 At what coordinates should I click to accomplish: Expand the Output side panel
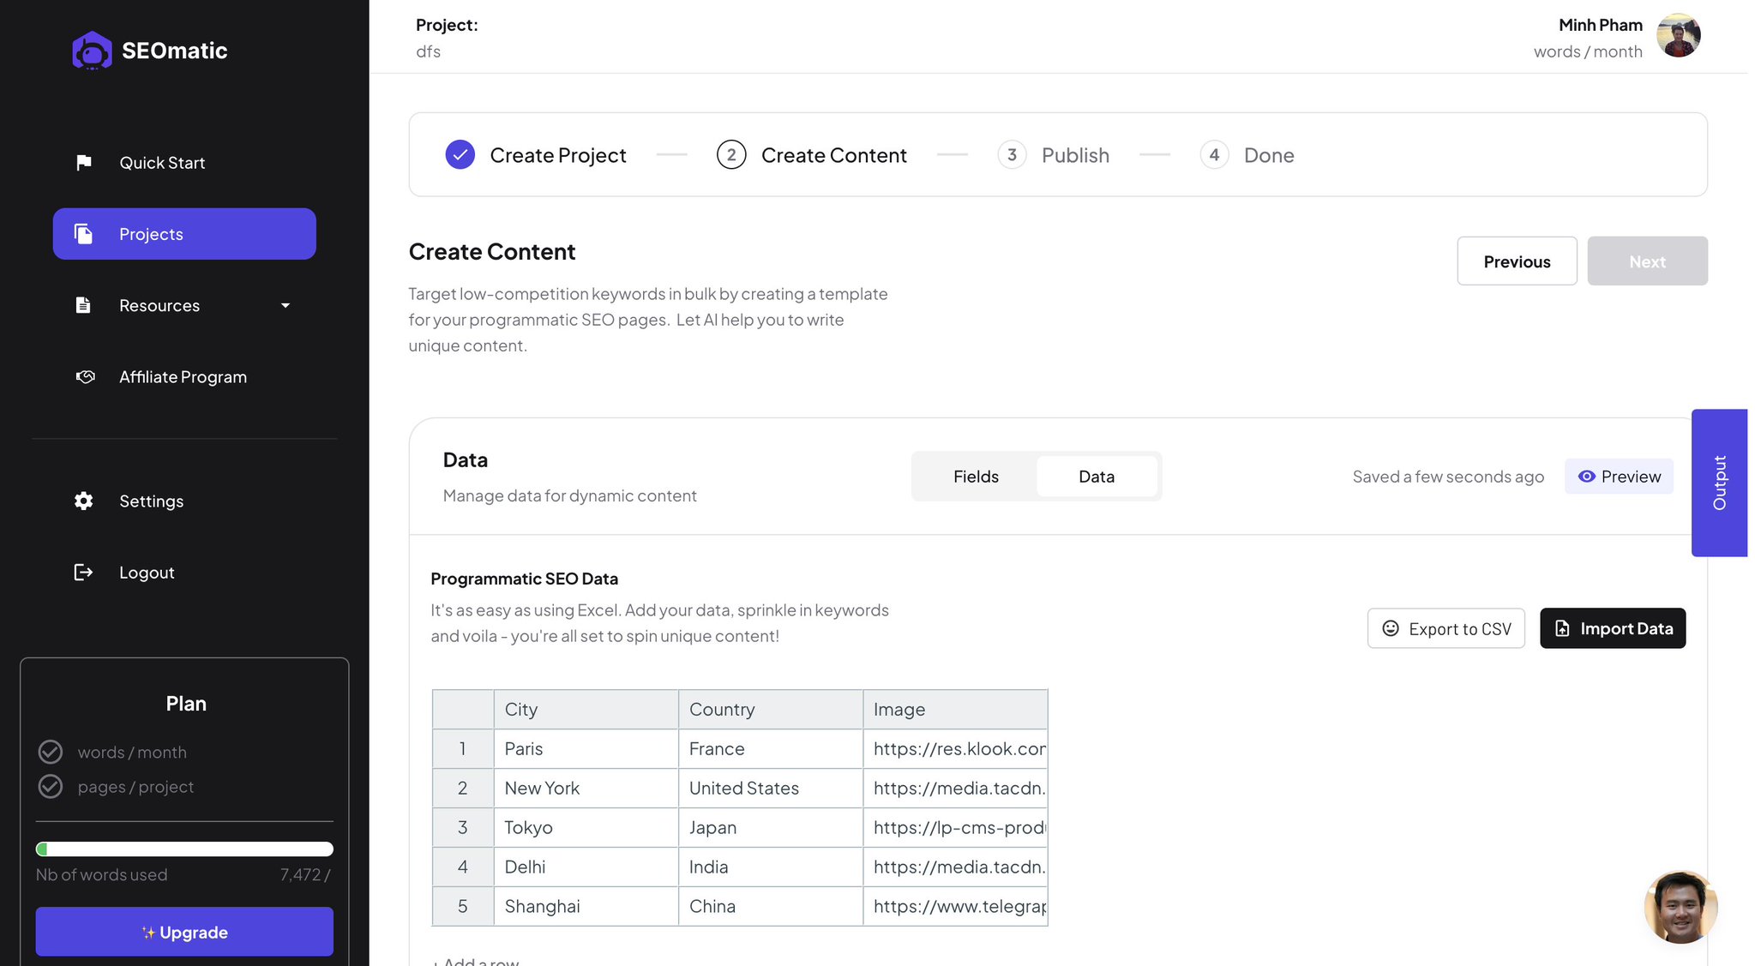1719,483
